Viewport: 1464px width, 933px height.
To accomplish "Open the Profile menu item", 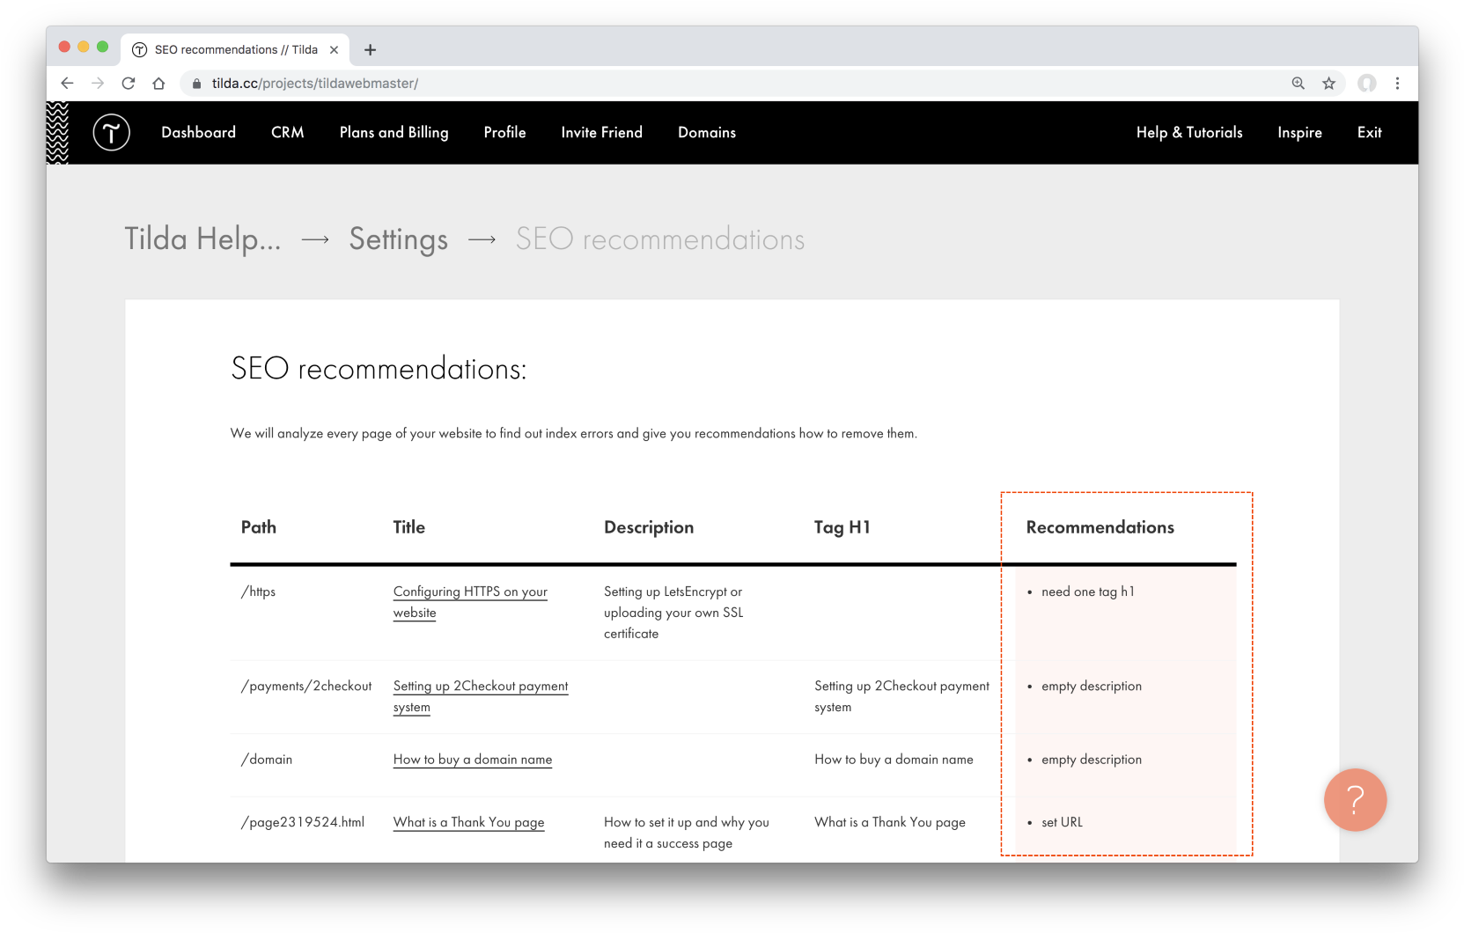I will (504, 132).
